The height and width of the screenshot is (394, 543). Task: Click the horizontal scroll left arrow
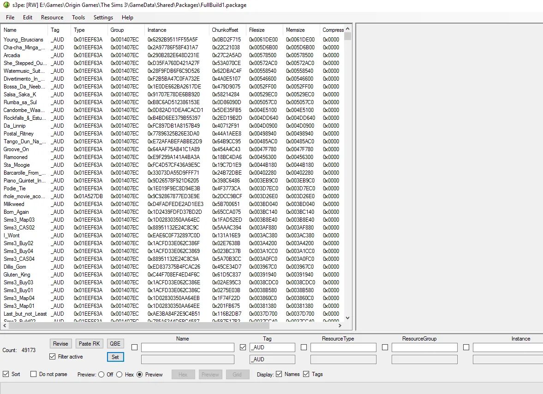5,325
